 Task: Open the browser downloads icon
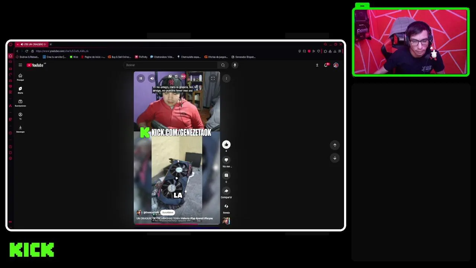click(x=335, y=51)
